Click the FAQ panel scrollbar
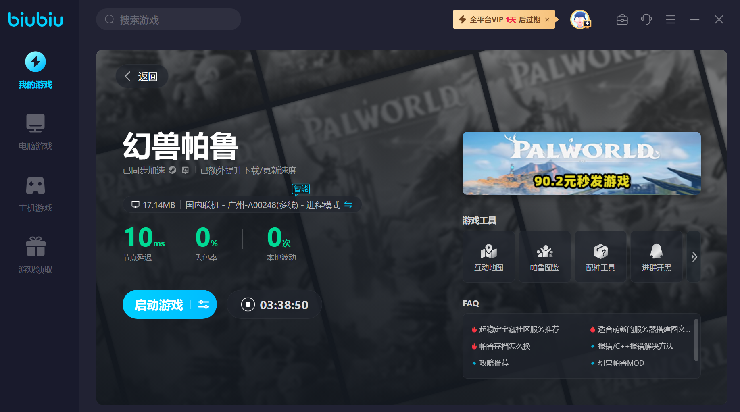The height and width of the screenshot is (412, 740). pyautogui.click(x=696, y=340)
